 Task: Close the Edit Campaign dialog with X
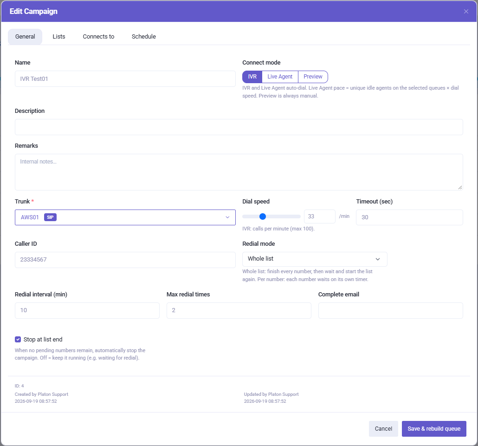(x=466, y=11)
